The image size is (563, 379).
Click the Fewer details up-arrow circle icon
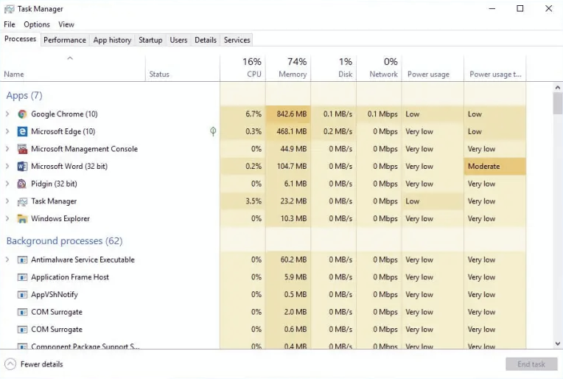(10, 364)
